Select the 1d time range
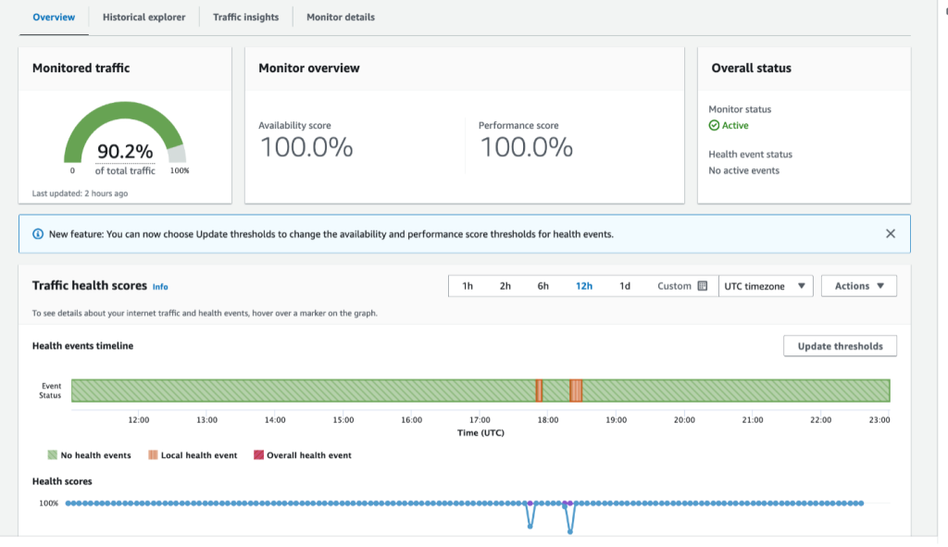Screen dimensions: 948x547 pos(625,286)
